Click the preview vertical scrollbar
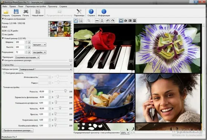 click(x=204, y=77)
